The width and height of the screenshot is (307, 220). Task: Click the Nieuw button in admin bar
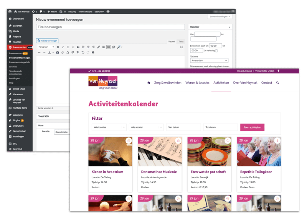(52, 11)
